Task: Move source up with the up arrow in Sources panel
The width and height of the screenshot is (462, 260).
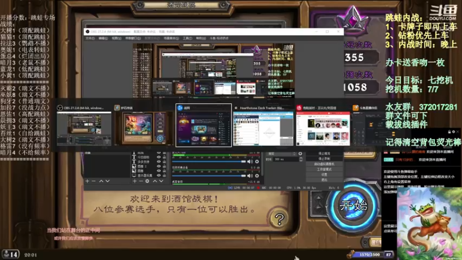Action: [x=155, y=181]
